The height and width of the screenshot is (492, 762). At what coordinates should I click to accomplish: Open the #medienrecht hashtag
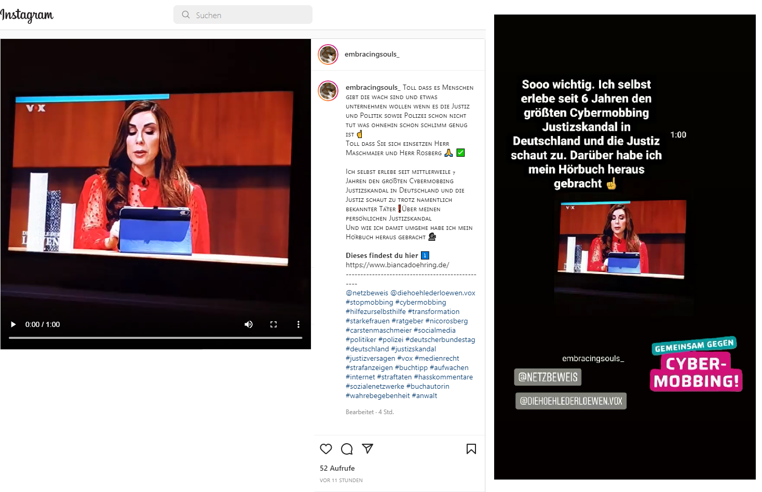click(437, 358)
